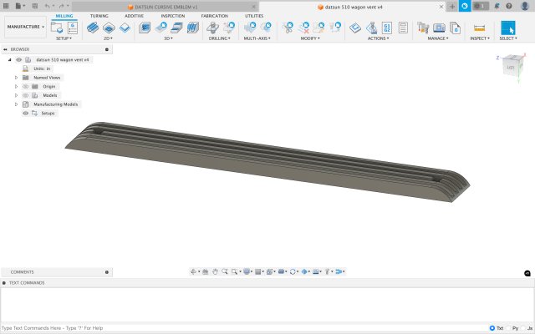Switch to DATSUN CURSIVE EMBLEM v1 document tab

click(x=166, y=7)
